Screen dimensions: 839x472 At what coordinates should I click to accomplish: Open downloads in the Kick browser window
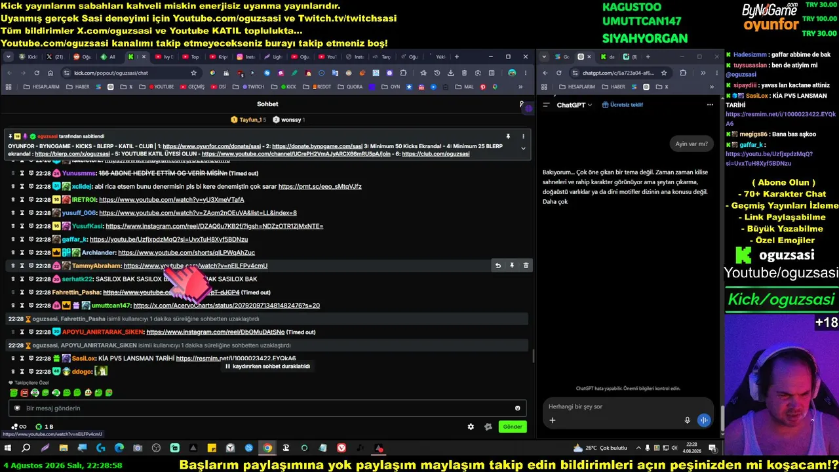click(x=451, y=73)
